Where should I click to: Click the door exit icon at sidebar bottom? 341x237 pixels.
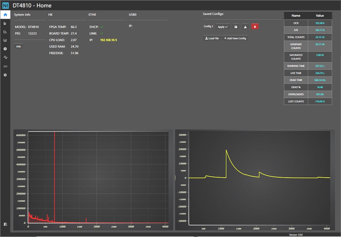(x=5, y=224)
